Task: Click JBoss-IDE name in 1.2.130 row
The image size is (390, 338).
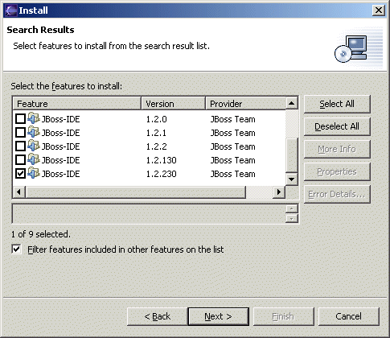Action: pyautogui.click(x=60, y=160)
